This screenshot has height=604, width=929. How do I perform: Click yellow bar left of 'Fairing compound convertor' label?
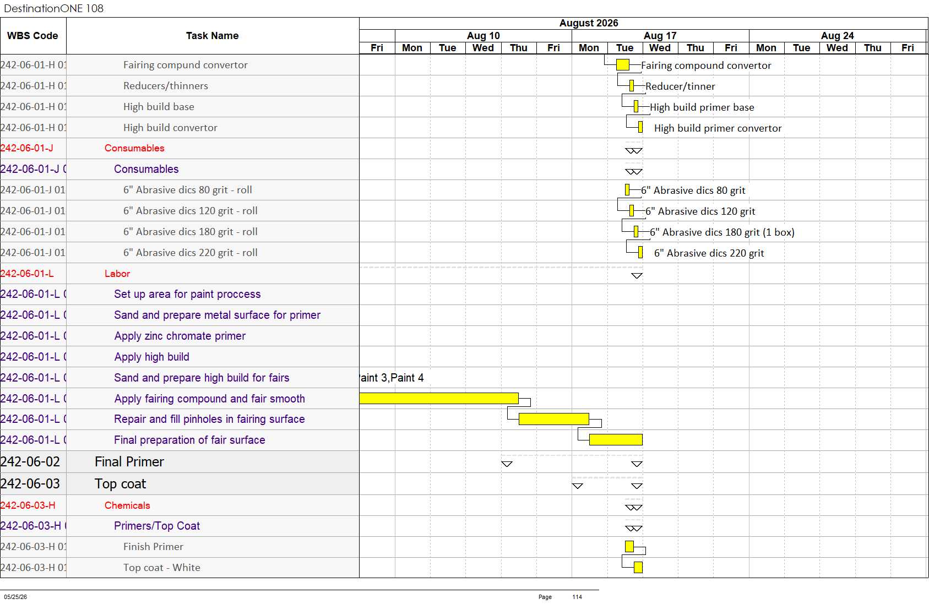click(x=623, y=65)
